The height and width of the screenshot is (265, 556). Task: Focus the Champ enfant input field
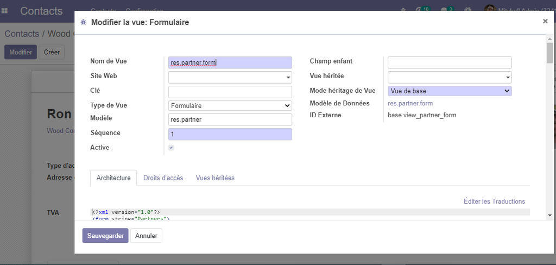(450, 62)
